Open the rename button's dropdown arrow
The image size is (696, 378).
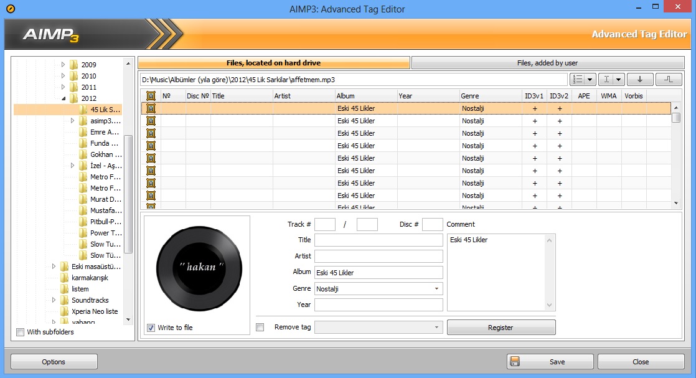(x=619, y=80)
